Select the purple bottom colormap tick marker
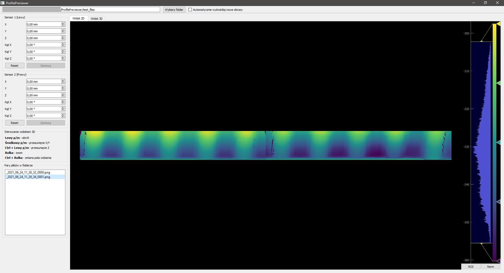The width and height of the screenshot is (504, 273). pos(498,261)
